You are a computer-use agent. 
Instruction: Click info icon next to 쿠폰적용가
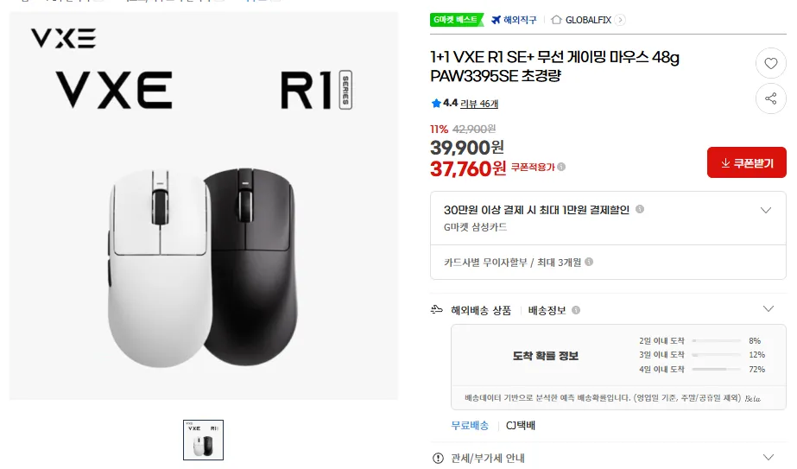tap(561, 167)
